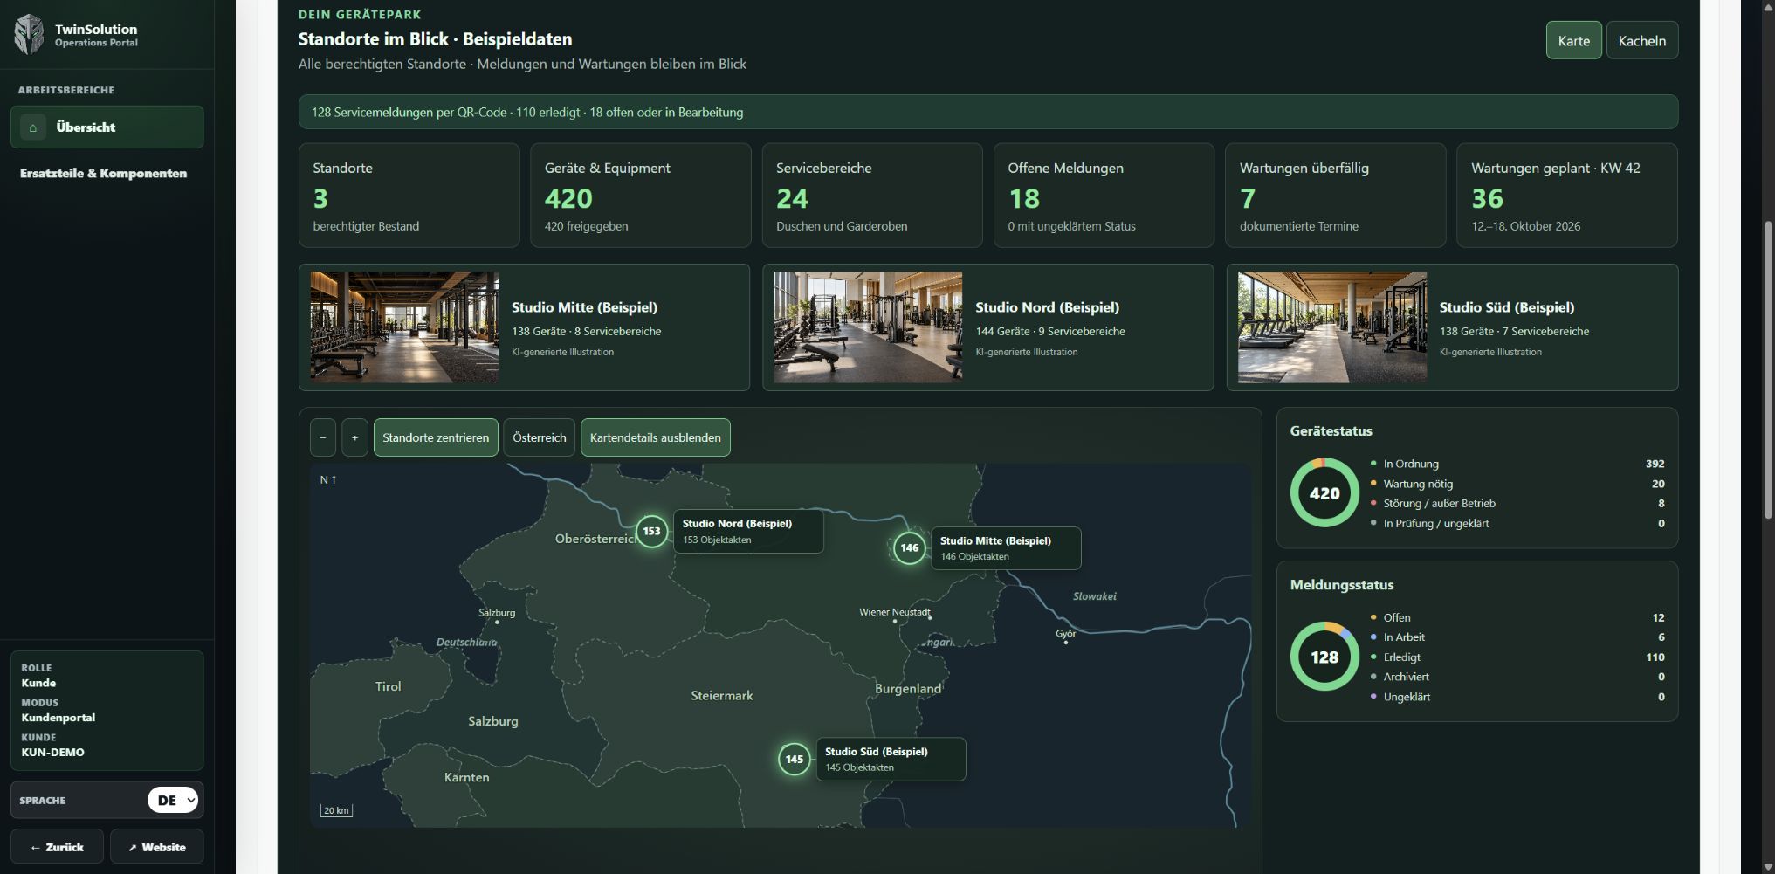Select the 'In Arbeit' Meldungsstatus row
Image resolution: width=1775 pixels, height=874 pixels.
(1517, 637)
